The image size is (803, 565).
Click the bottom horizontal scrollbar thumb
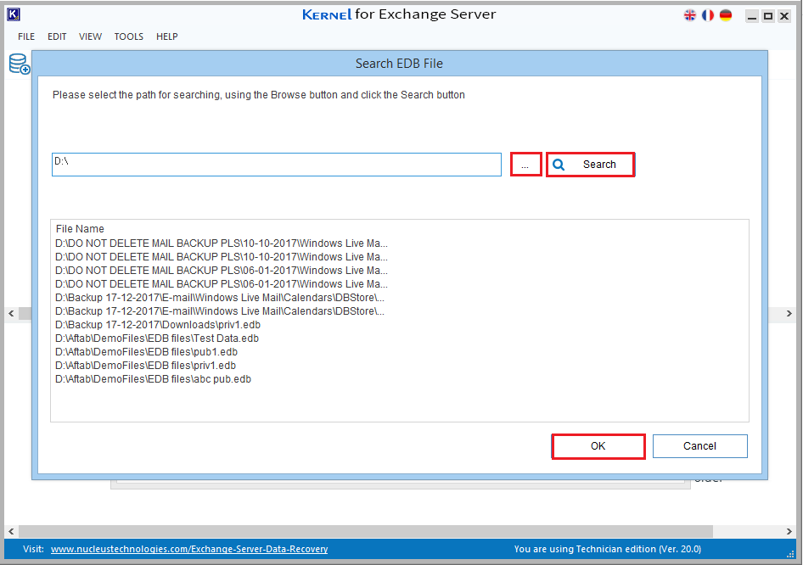(x=366, y=531)
